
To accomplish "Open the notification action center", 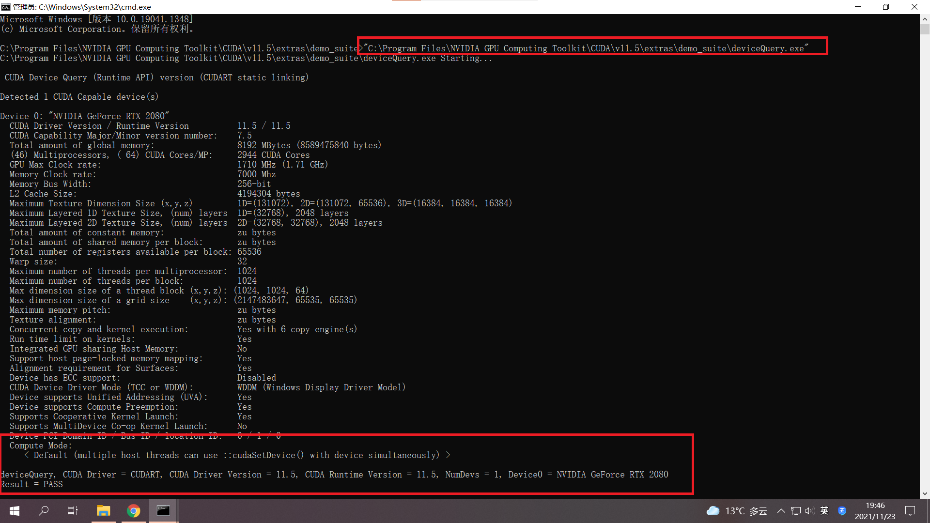I will click(x=910, y=511).
